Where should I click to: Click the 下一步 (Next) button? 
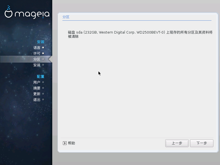click(x=202, y=143)
